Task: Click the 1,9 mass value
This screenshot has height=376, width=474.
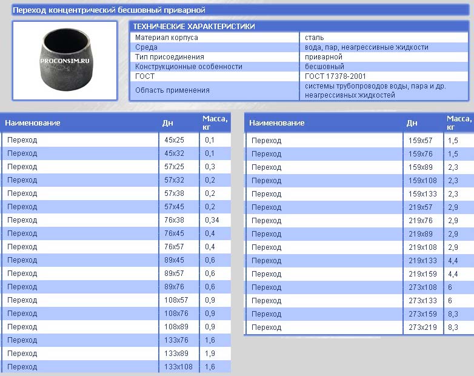Action: coord(210,354)
